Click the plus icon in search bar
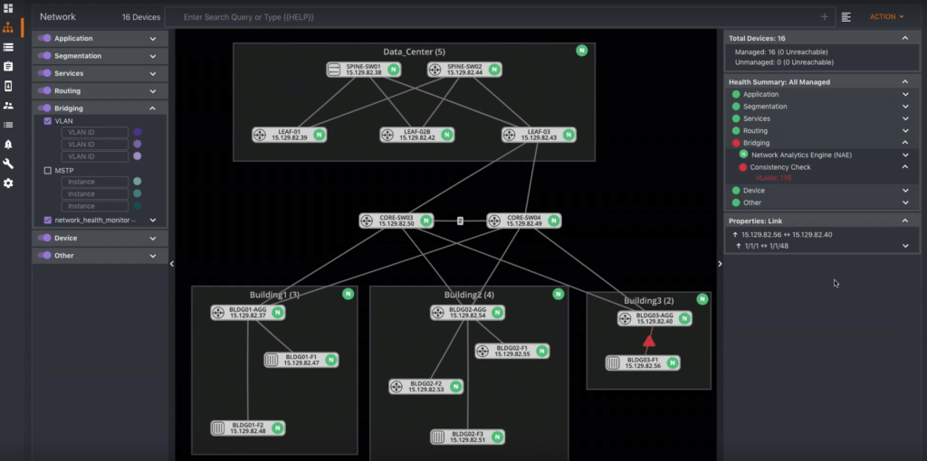The image size is (927, 461). tap(825, 17)
